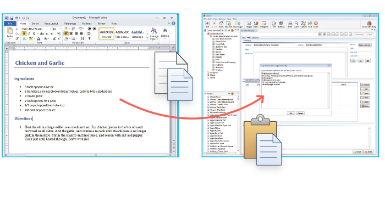Image resolution: width=385 pixels, height=210 pixels.
Task: Switch to the Review tab in Word
Action: (x=101, y=24)
